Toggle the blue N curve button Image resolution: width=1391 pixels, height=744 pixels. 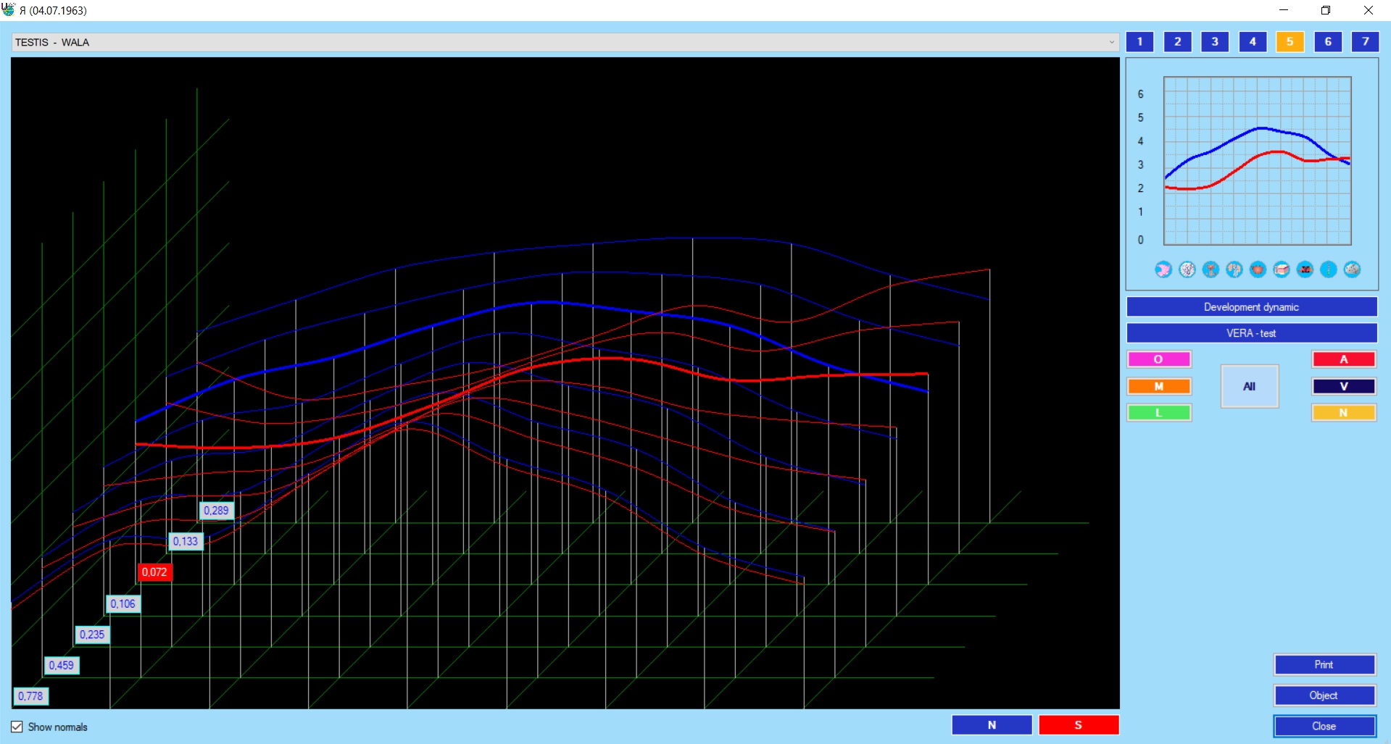991,725
